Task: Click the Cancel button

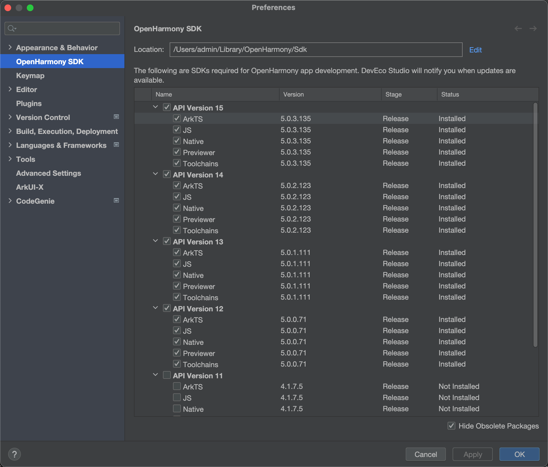Action: (426, 454)
